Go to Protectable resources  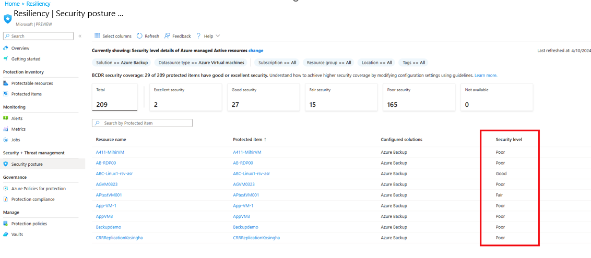tap(32, 83)
